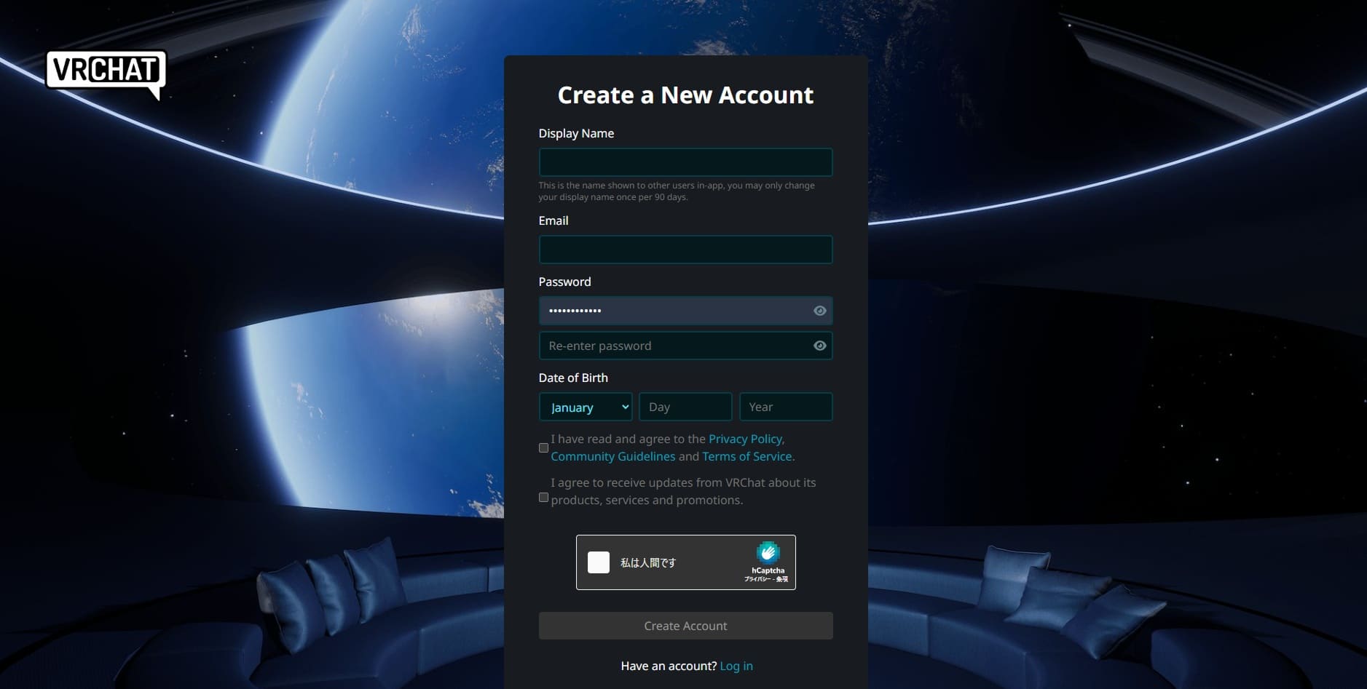
Task: Show password in the Password field
Action: coord(819,311)
